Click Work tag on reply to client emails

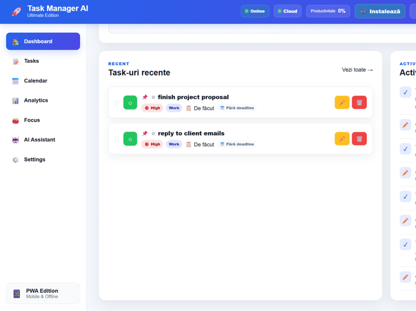[174, 144]
